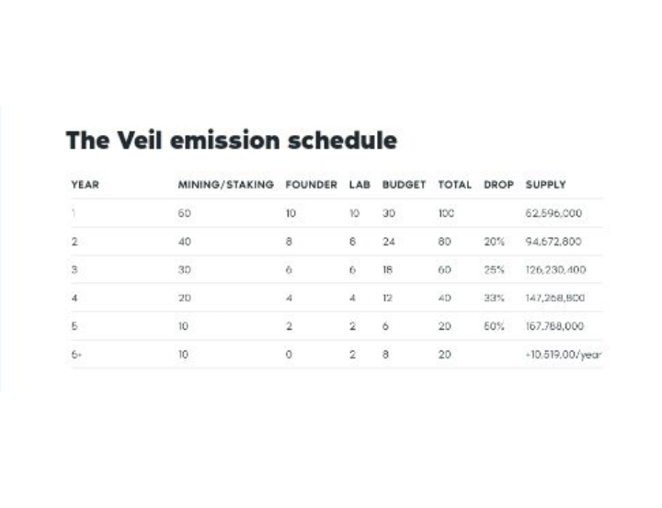This screenshot has width=662, height=508.
Task: Click the YEAR column header
Action: [x=85, y=185]
